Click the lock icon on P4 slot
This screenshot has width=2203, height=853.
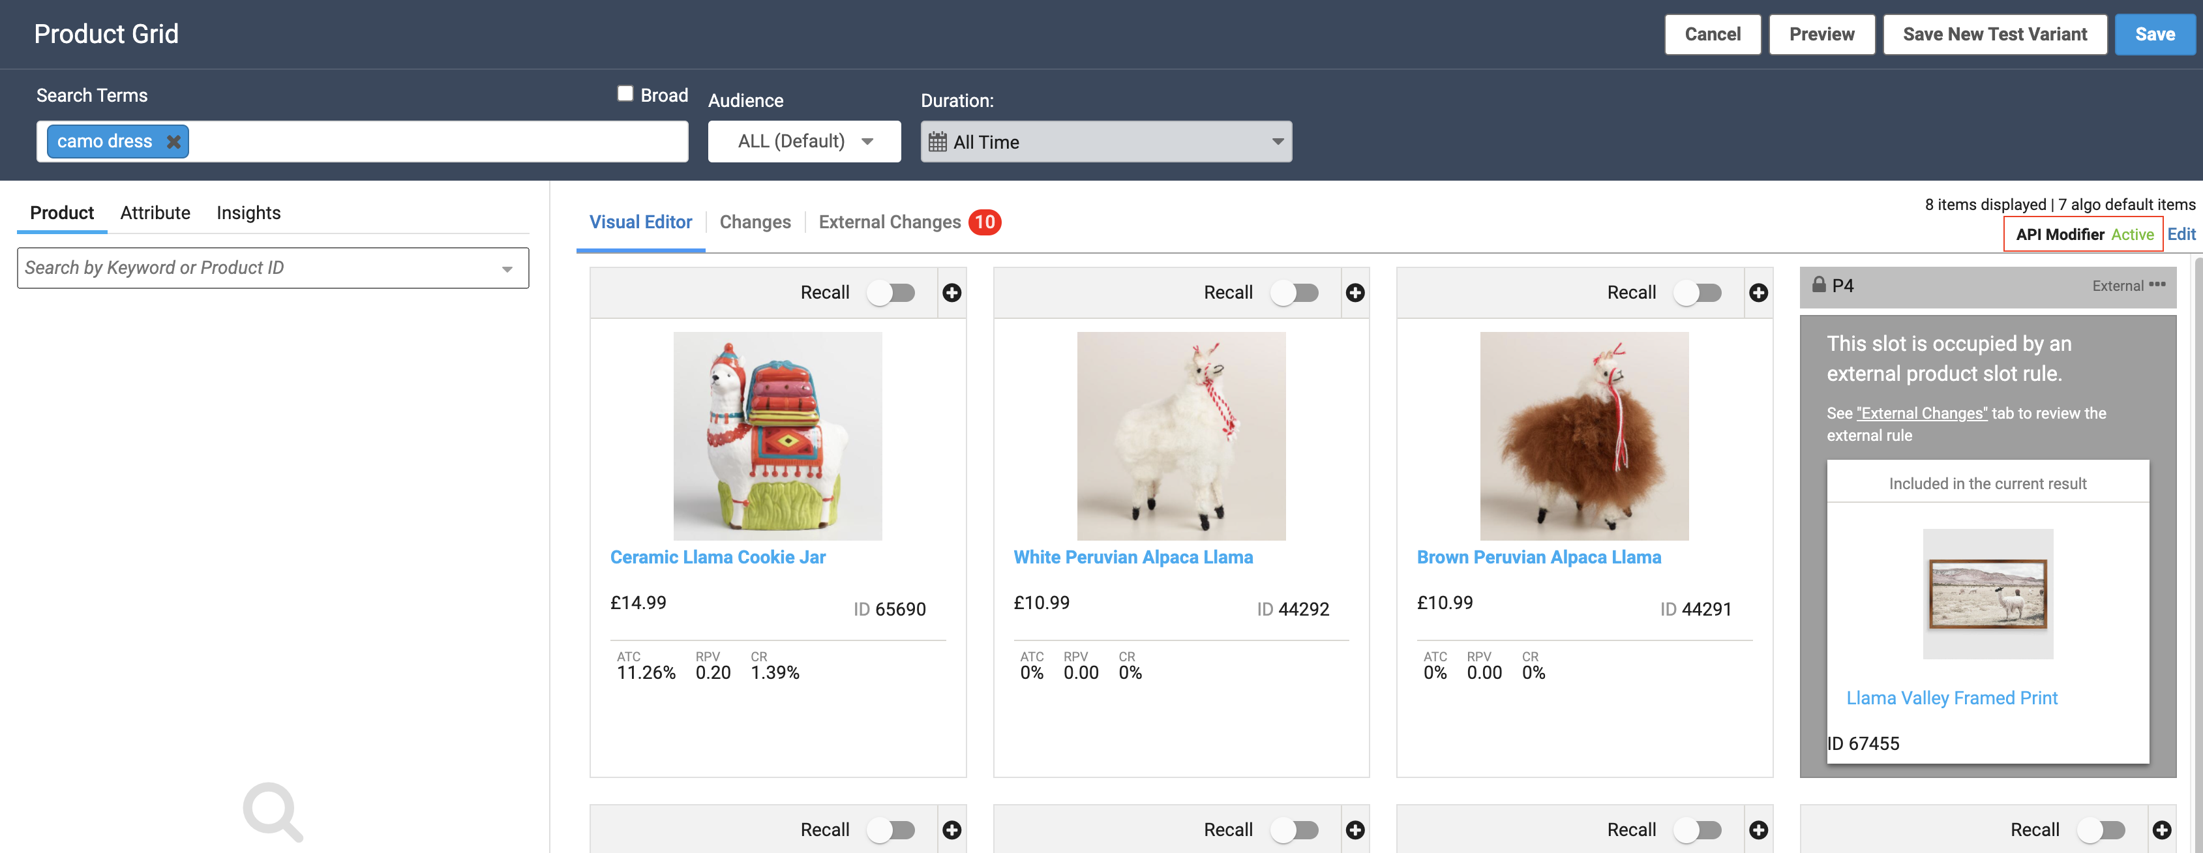pyautogui.click(x=1818, y=285)
